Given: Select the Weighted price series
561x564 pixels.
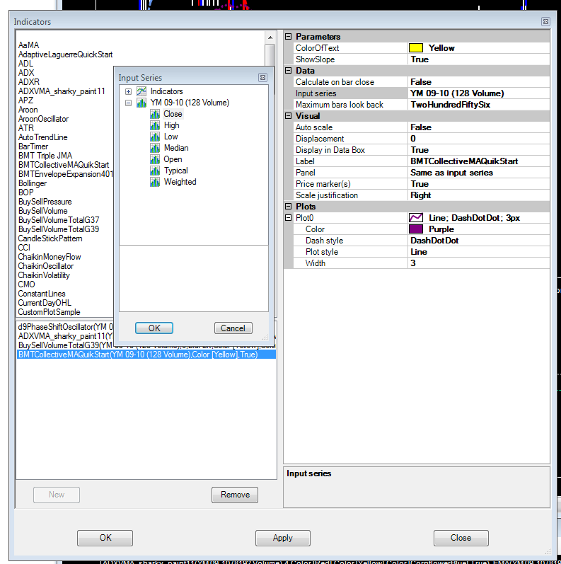Looking at the screenshot, I should 180,182.
